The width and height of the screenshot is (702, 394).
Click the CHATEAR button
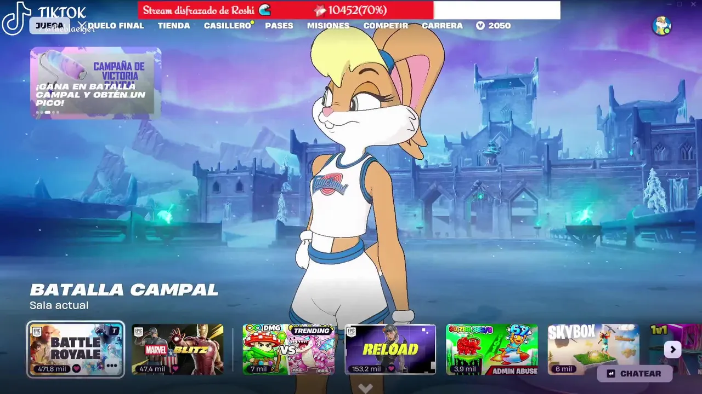pos(634,374)
